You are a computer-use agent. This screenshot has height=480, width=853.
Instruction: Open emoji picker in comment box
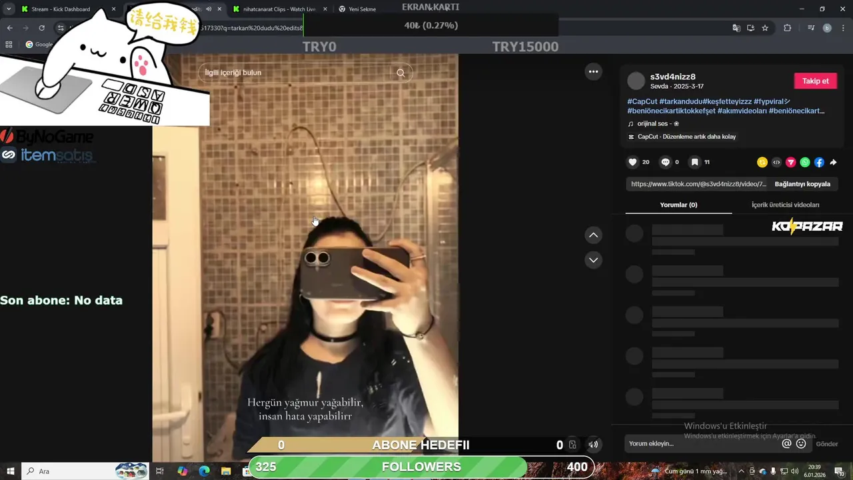[801, 443]
